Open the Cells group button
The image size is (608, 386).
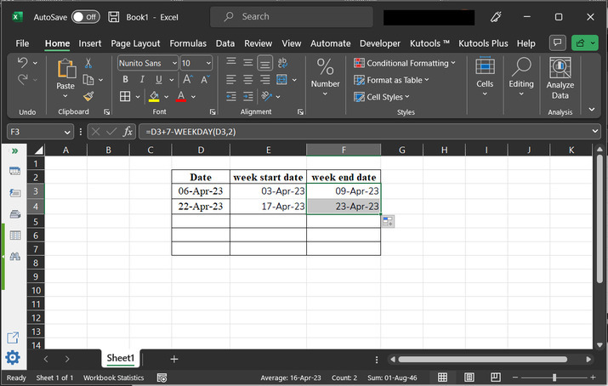485,77
